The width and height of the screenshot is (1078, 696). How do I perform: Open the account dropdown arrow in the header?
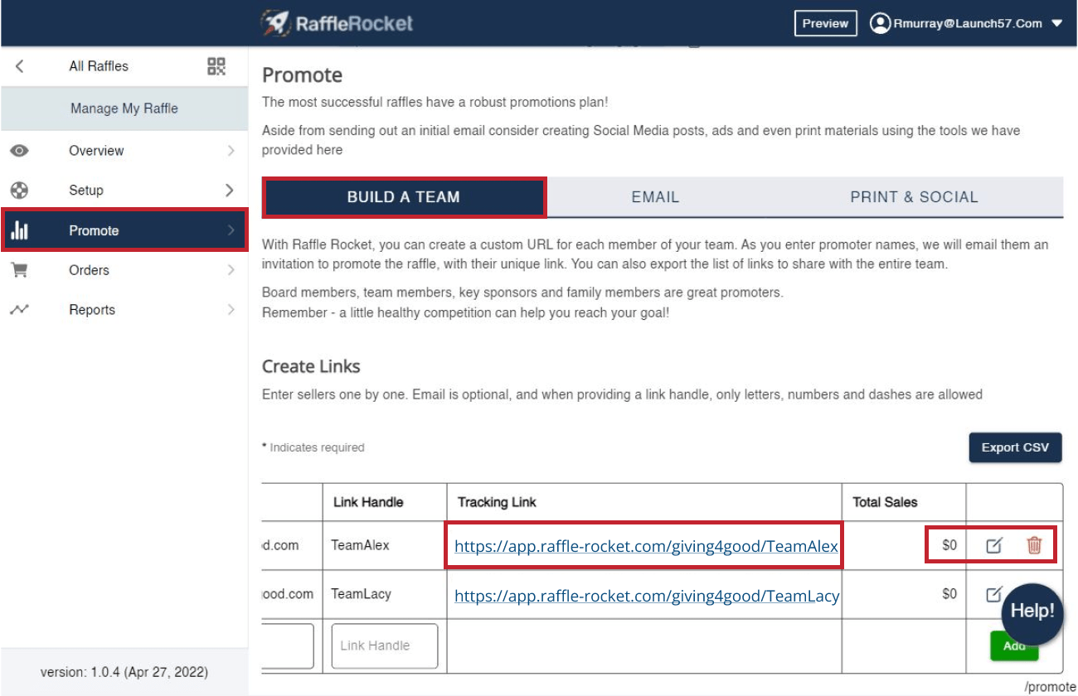[1056, 23]
